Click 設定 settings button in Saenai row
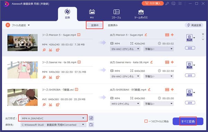Image resolution: width=208 pixels, height=132 pixels. tap(190, 75)
